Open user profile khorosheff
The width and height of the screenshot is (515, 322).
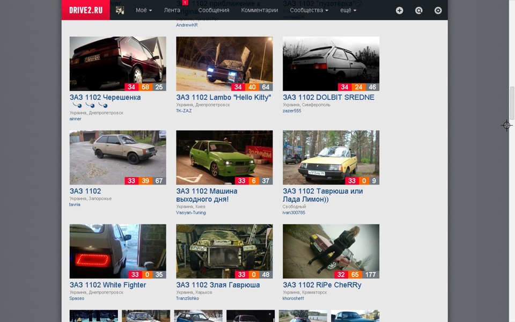click(293, 298)
